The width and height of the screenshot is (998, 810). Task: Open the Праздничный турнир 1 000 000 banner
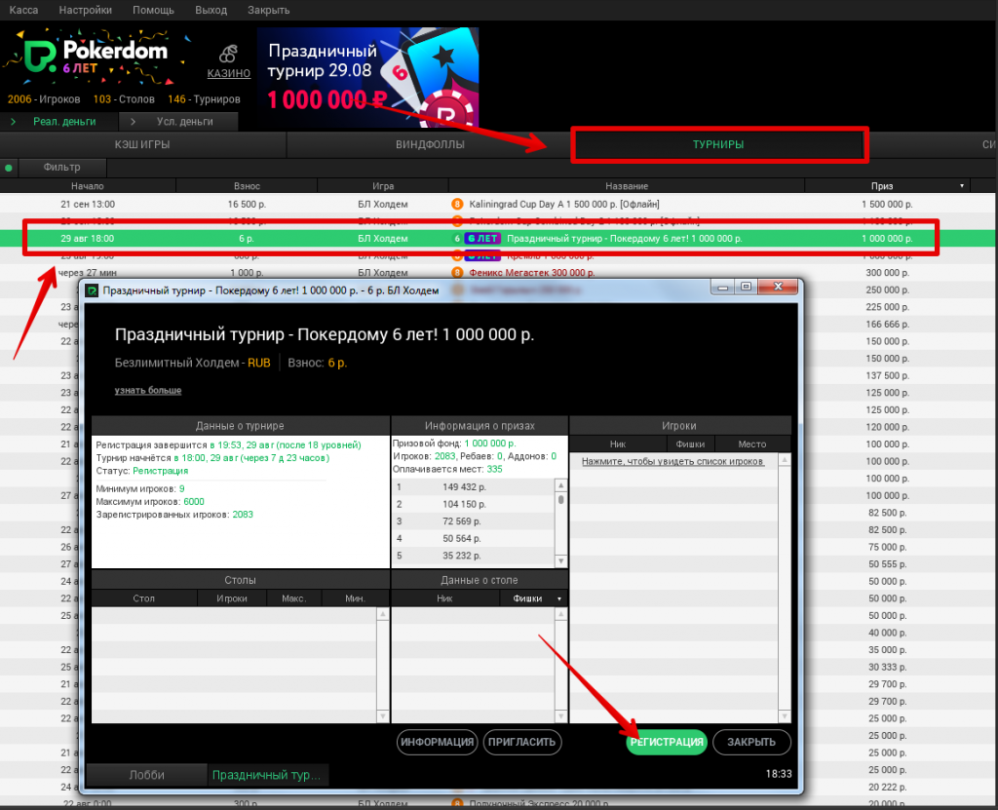[x=367, y=70]
